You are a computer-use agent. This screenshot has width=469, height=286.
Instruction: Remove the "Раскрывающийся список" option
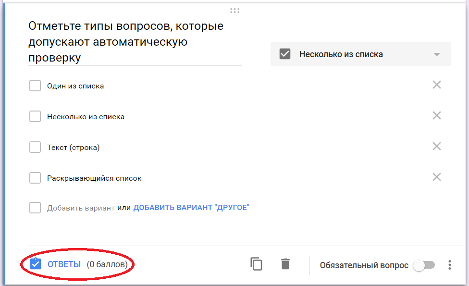[x=436, y=177]
